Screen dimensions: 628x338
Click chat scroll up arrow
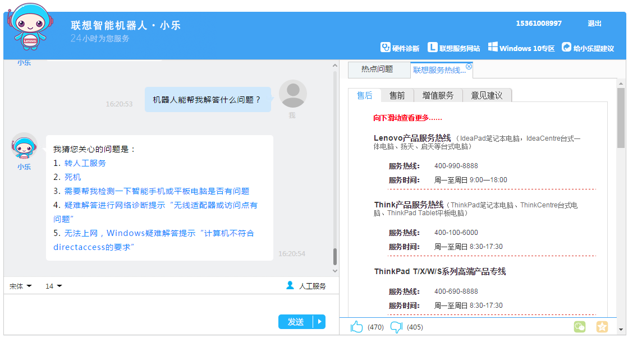335,65
